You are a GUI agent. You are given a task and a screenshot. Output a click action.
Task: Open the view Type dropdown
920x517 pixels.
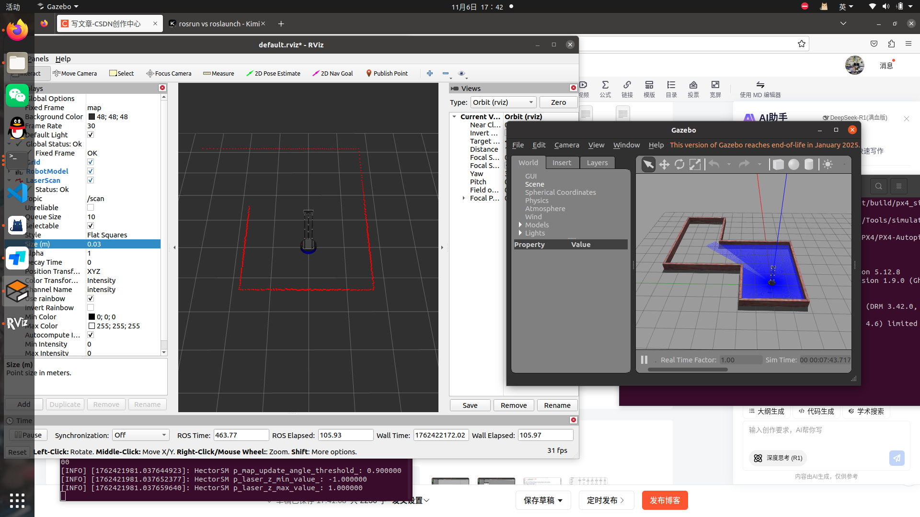coord(503,102)
